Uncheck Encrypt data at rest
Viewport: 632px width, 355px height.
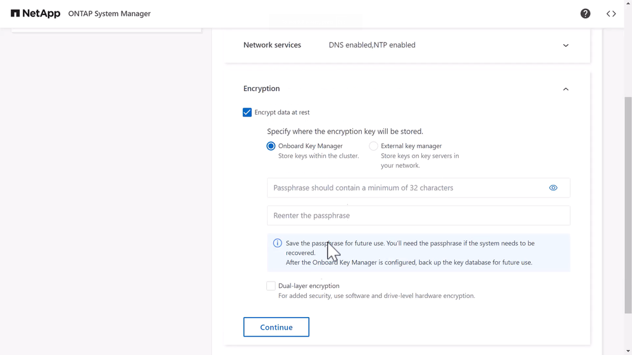[x=247, y=112]
